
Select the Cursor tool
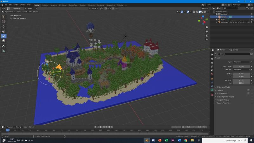[x=4, y=21]
